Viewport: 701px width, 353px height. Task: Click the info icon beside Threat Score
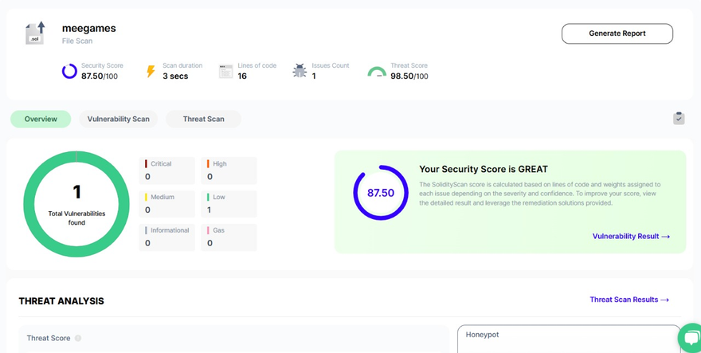(x=78, y=338)
